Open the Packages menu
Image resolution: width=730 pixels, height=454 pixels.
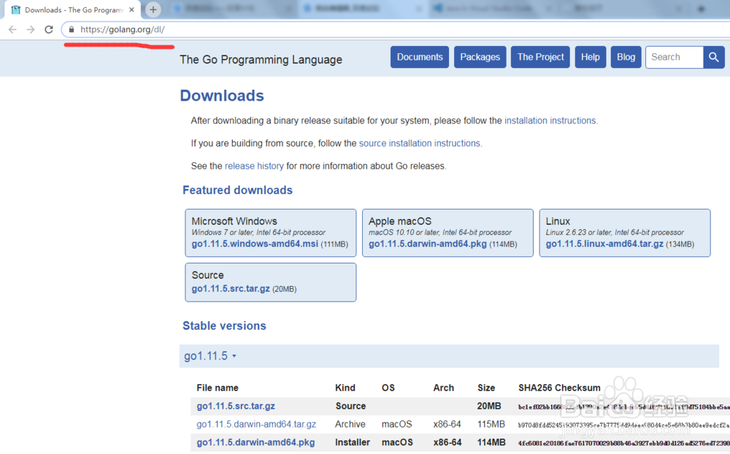point(480,57)
